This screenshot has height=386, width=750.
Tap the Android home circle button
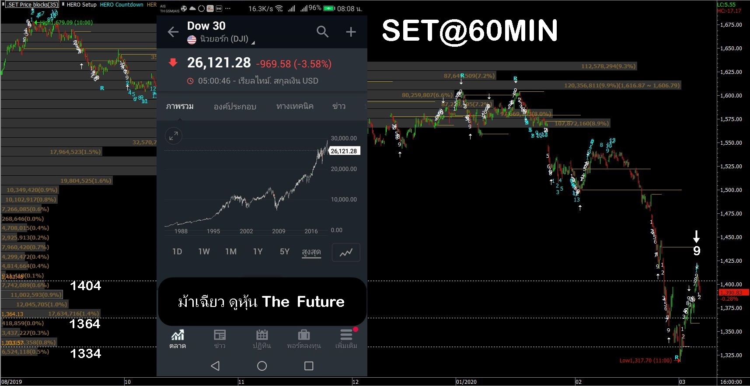pyautogui.click(x=262, y=366)
